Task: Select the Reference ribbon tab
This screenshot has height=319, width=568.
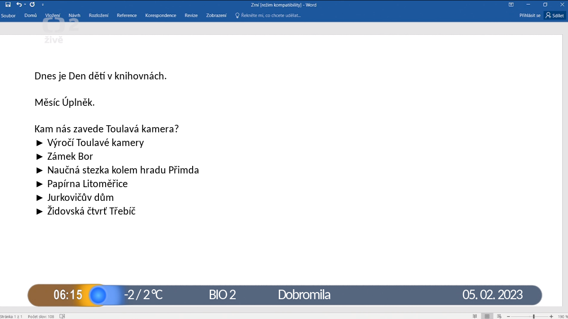Action: (x=127, y=16)
